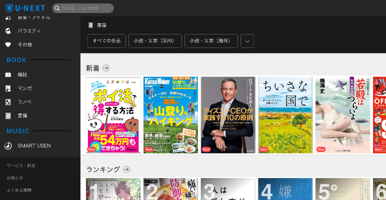
Task: Open お知らせ link
Action: (15, 178)
